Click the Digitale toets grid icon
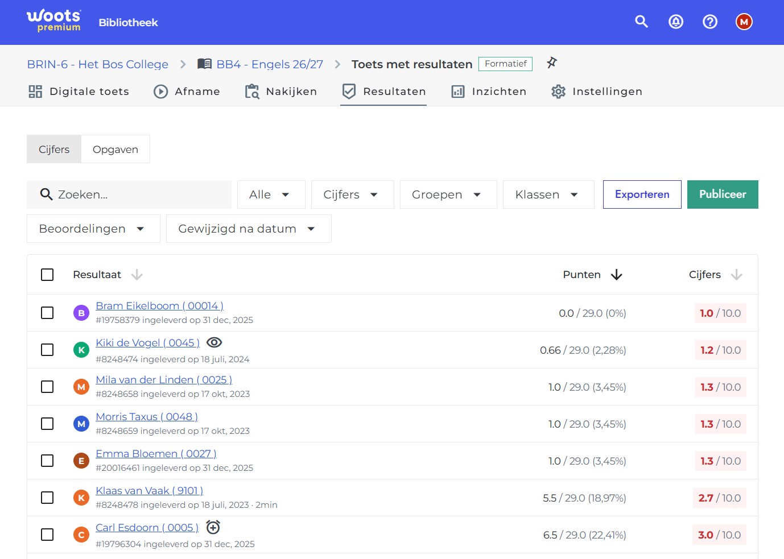Viewport: 784px width, 559px height. [35, 92]
